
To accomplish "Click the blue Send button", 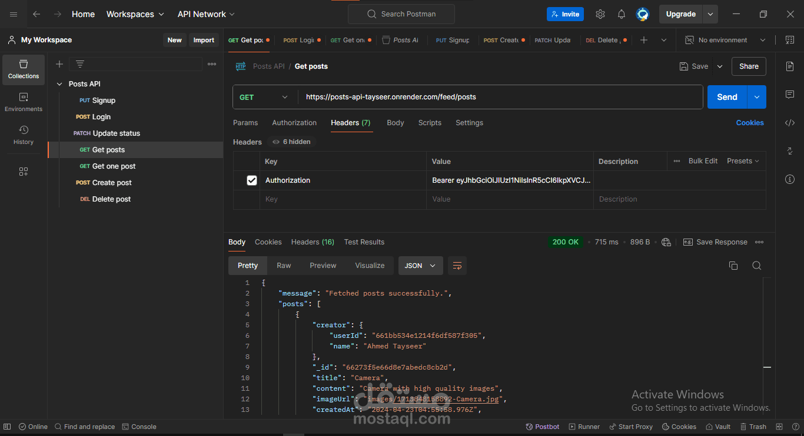I will tap(727, 97).
